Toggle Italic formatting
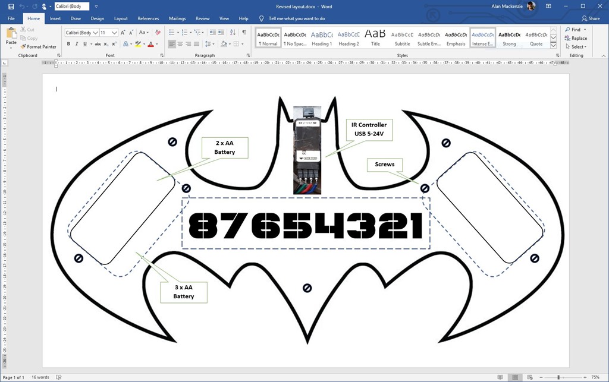Viewport: 609px width, 382px height. (x=76, y=44)
